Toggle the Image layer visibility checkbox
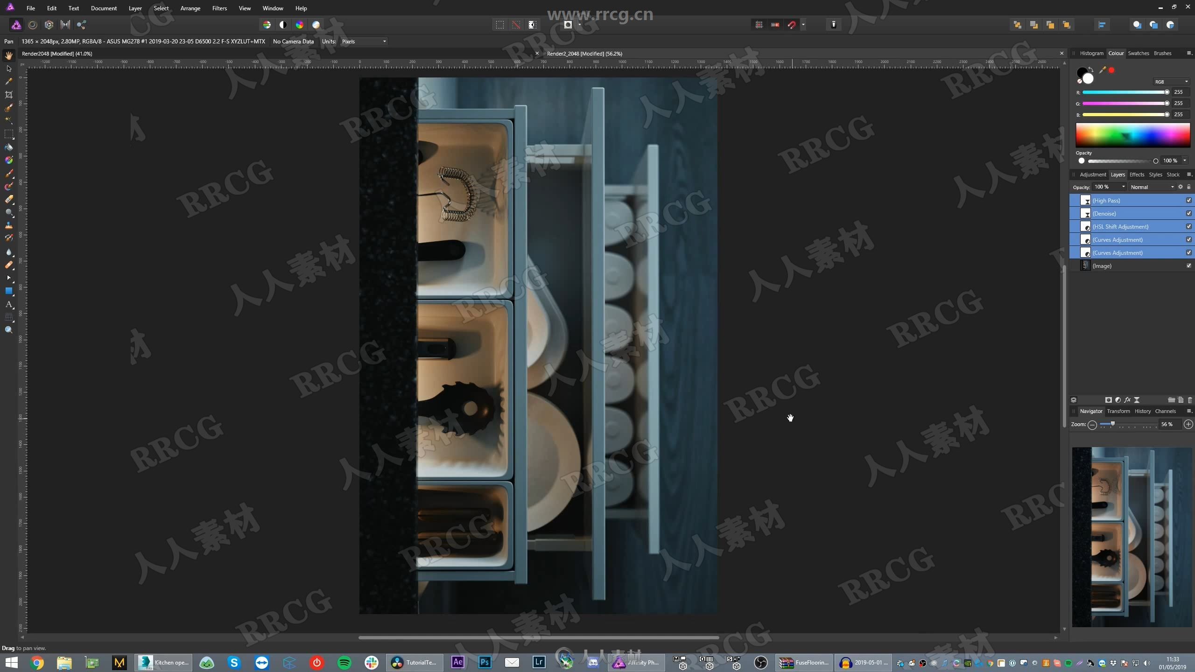The height and width of the screenshot is (672, 1195). [x=1189, y=266]
